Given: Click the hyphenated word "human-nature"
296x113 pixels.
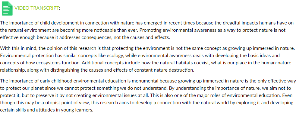Looking at the screenshot, I should point(279,63).
